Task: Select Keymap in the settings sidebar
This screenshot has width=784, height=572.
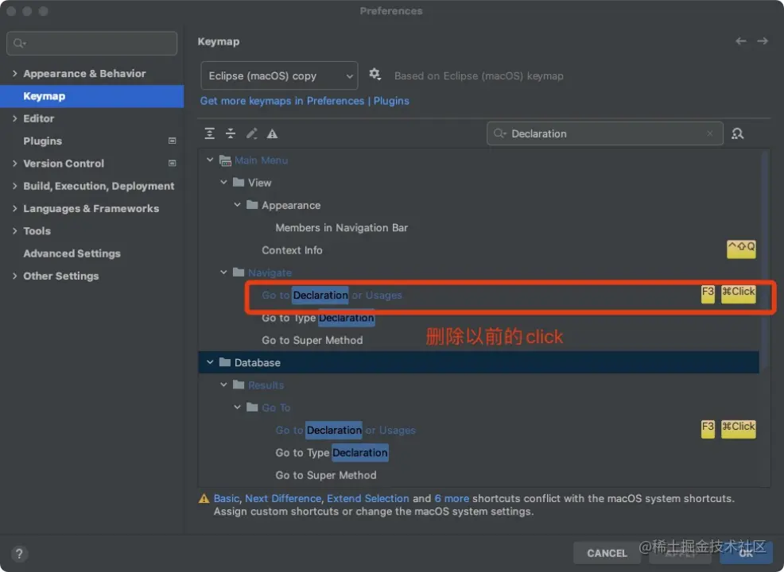Action: [x=92, y=96]
